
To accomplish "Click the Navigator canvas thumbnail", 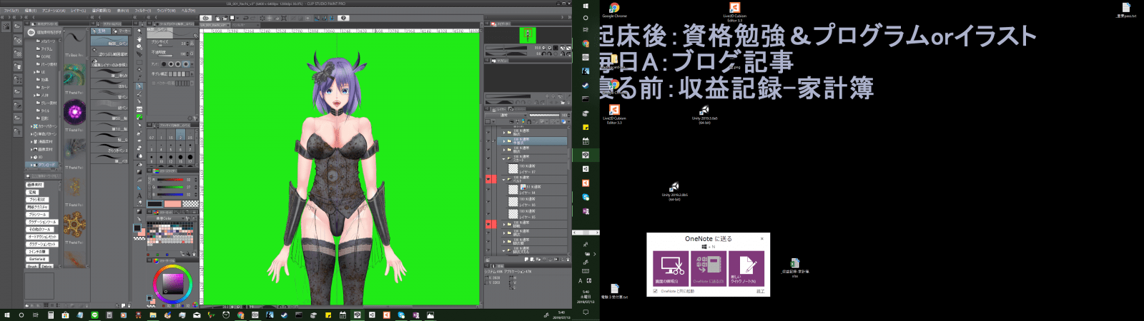I will click(528, 34).
